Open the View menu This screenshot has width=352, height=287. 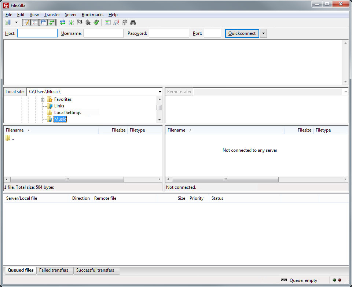point(34,15)
